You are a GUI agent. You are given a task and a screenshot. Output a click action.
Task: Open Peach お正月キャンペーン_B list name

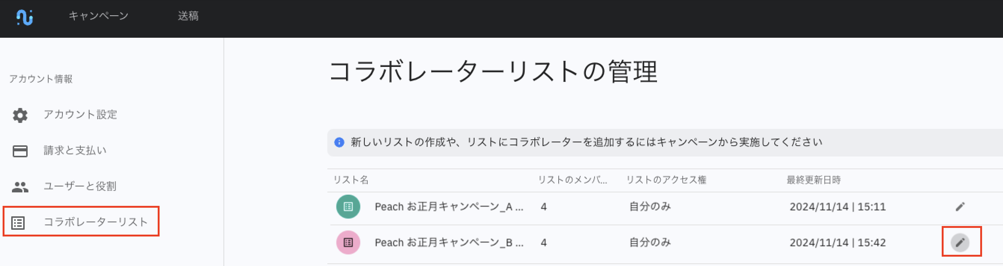tap(448, 242)
